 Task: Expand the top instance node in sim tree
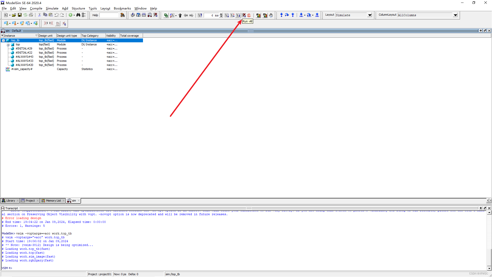click(8, 44)
